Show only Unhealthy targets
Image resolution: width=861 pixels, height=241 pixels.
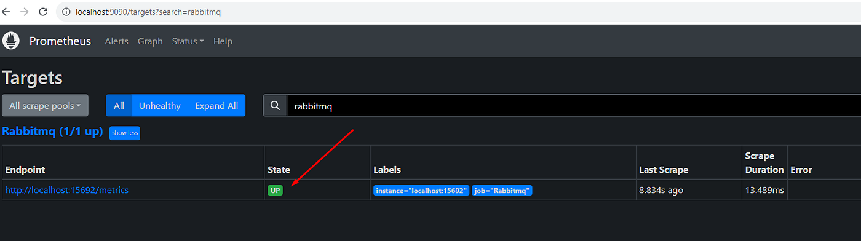point(160,106)
